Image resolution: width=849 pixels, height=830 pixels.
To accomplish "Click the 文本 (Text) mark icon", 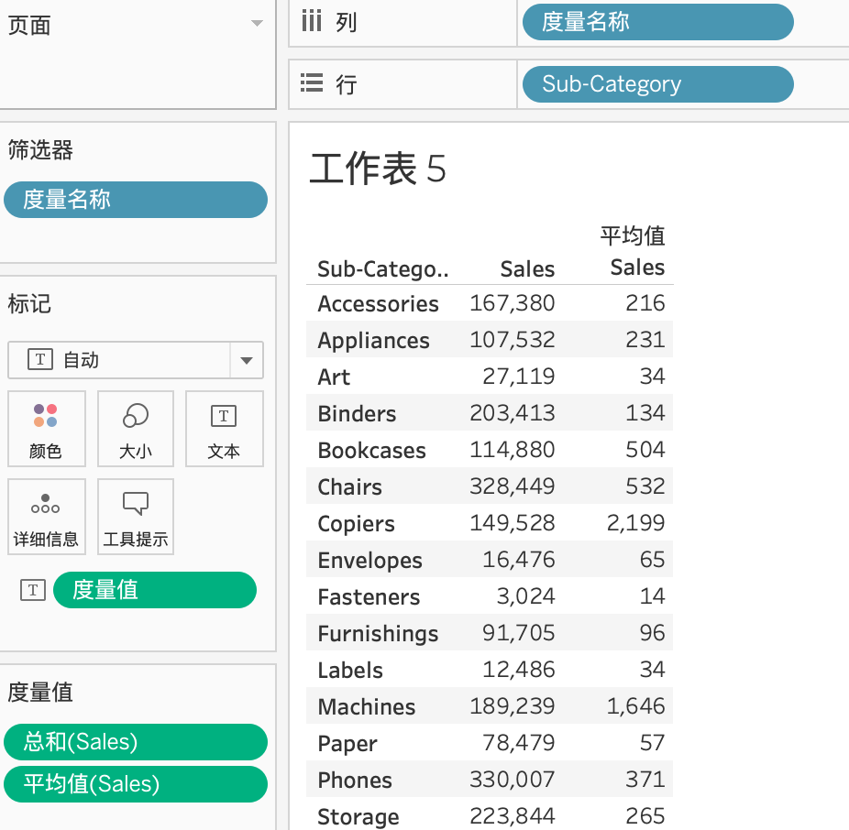I will [x=224, y=429].
